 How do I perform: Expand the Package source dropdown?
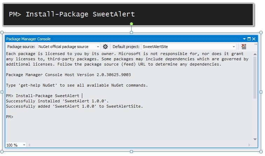pyautogui.click(x=98, y=47)
